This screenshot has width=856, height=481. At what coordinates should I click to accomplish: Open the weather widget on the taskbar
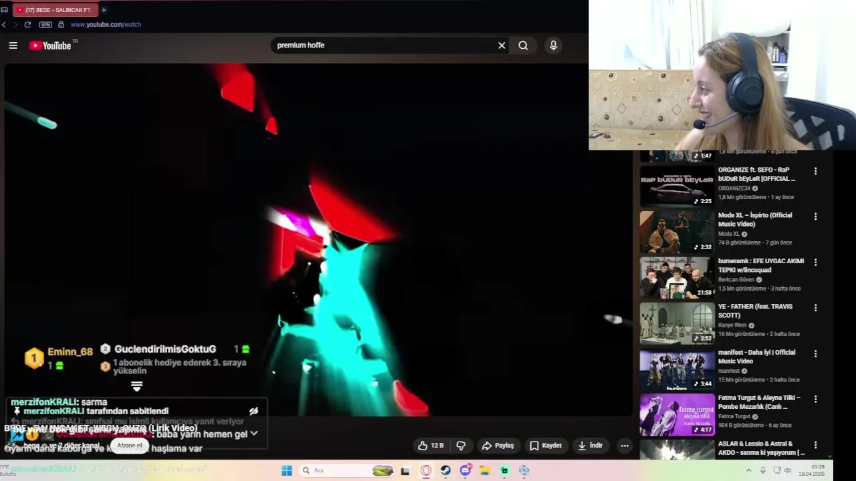pyautogui.click(x=8, y=470)
